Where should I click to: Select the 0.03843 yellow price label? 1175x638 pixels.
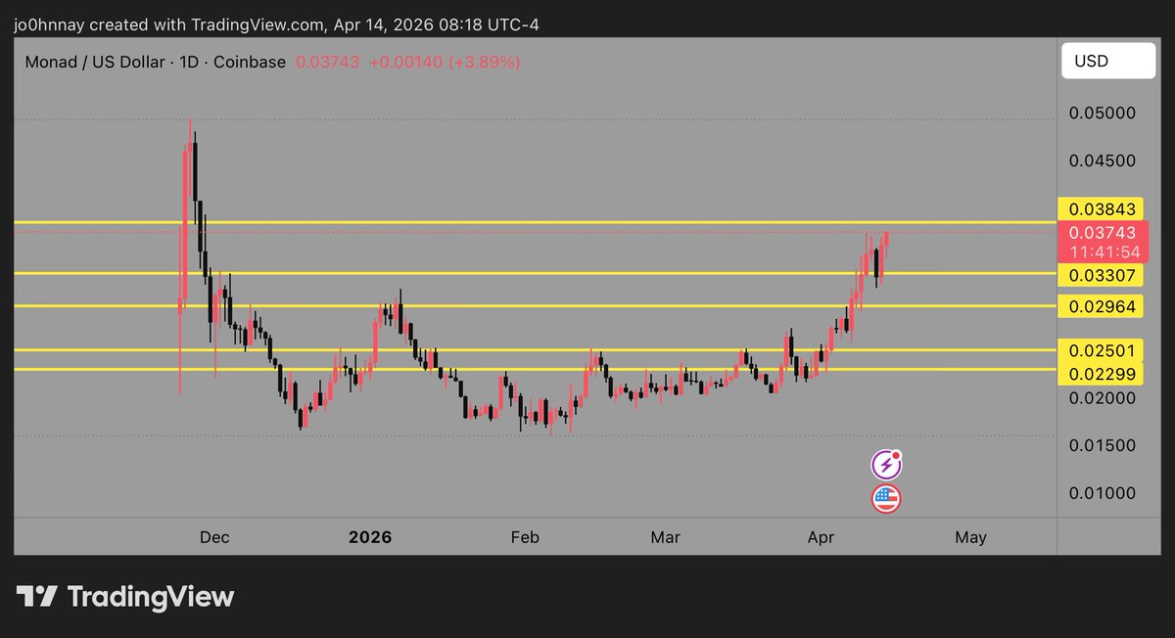point(1103,209)
